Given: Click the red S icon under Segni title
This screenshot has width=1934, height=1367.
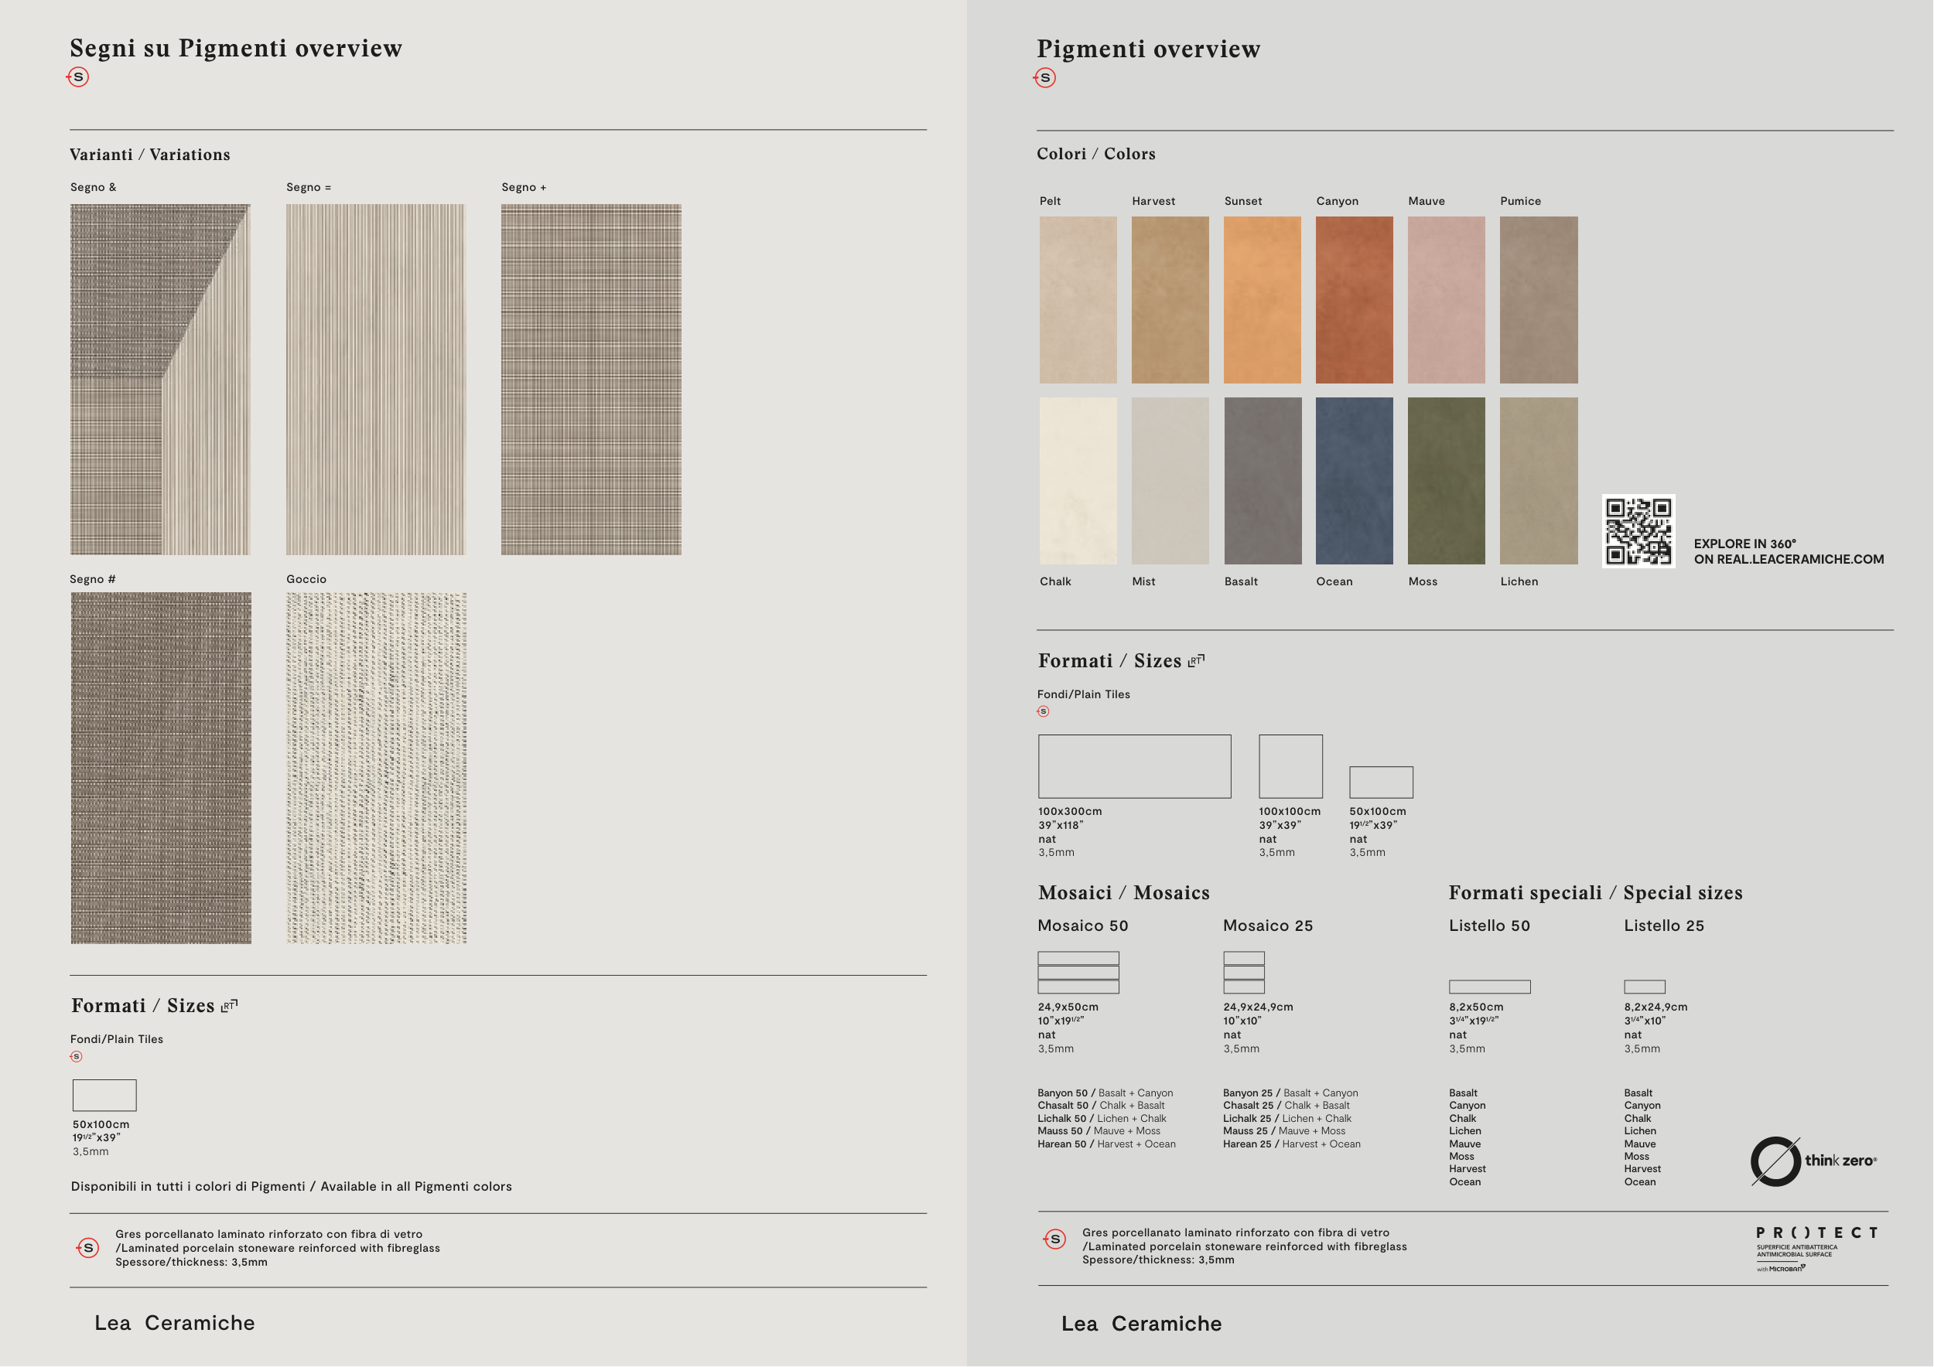Looking at the screenshot, I should 77,77.
